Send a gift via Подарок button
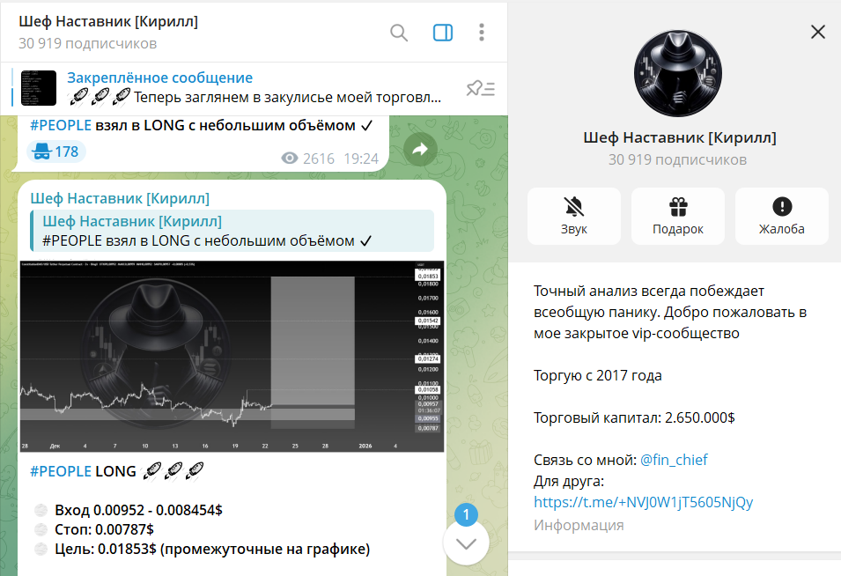The image size is (841, 576). [x=677, y=216]
